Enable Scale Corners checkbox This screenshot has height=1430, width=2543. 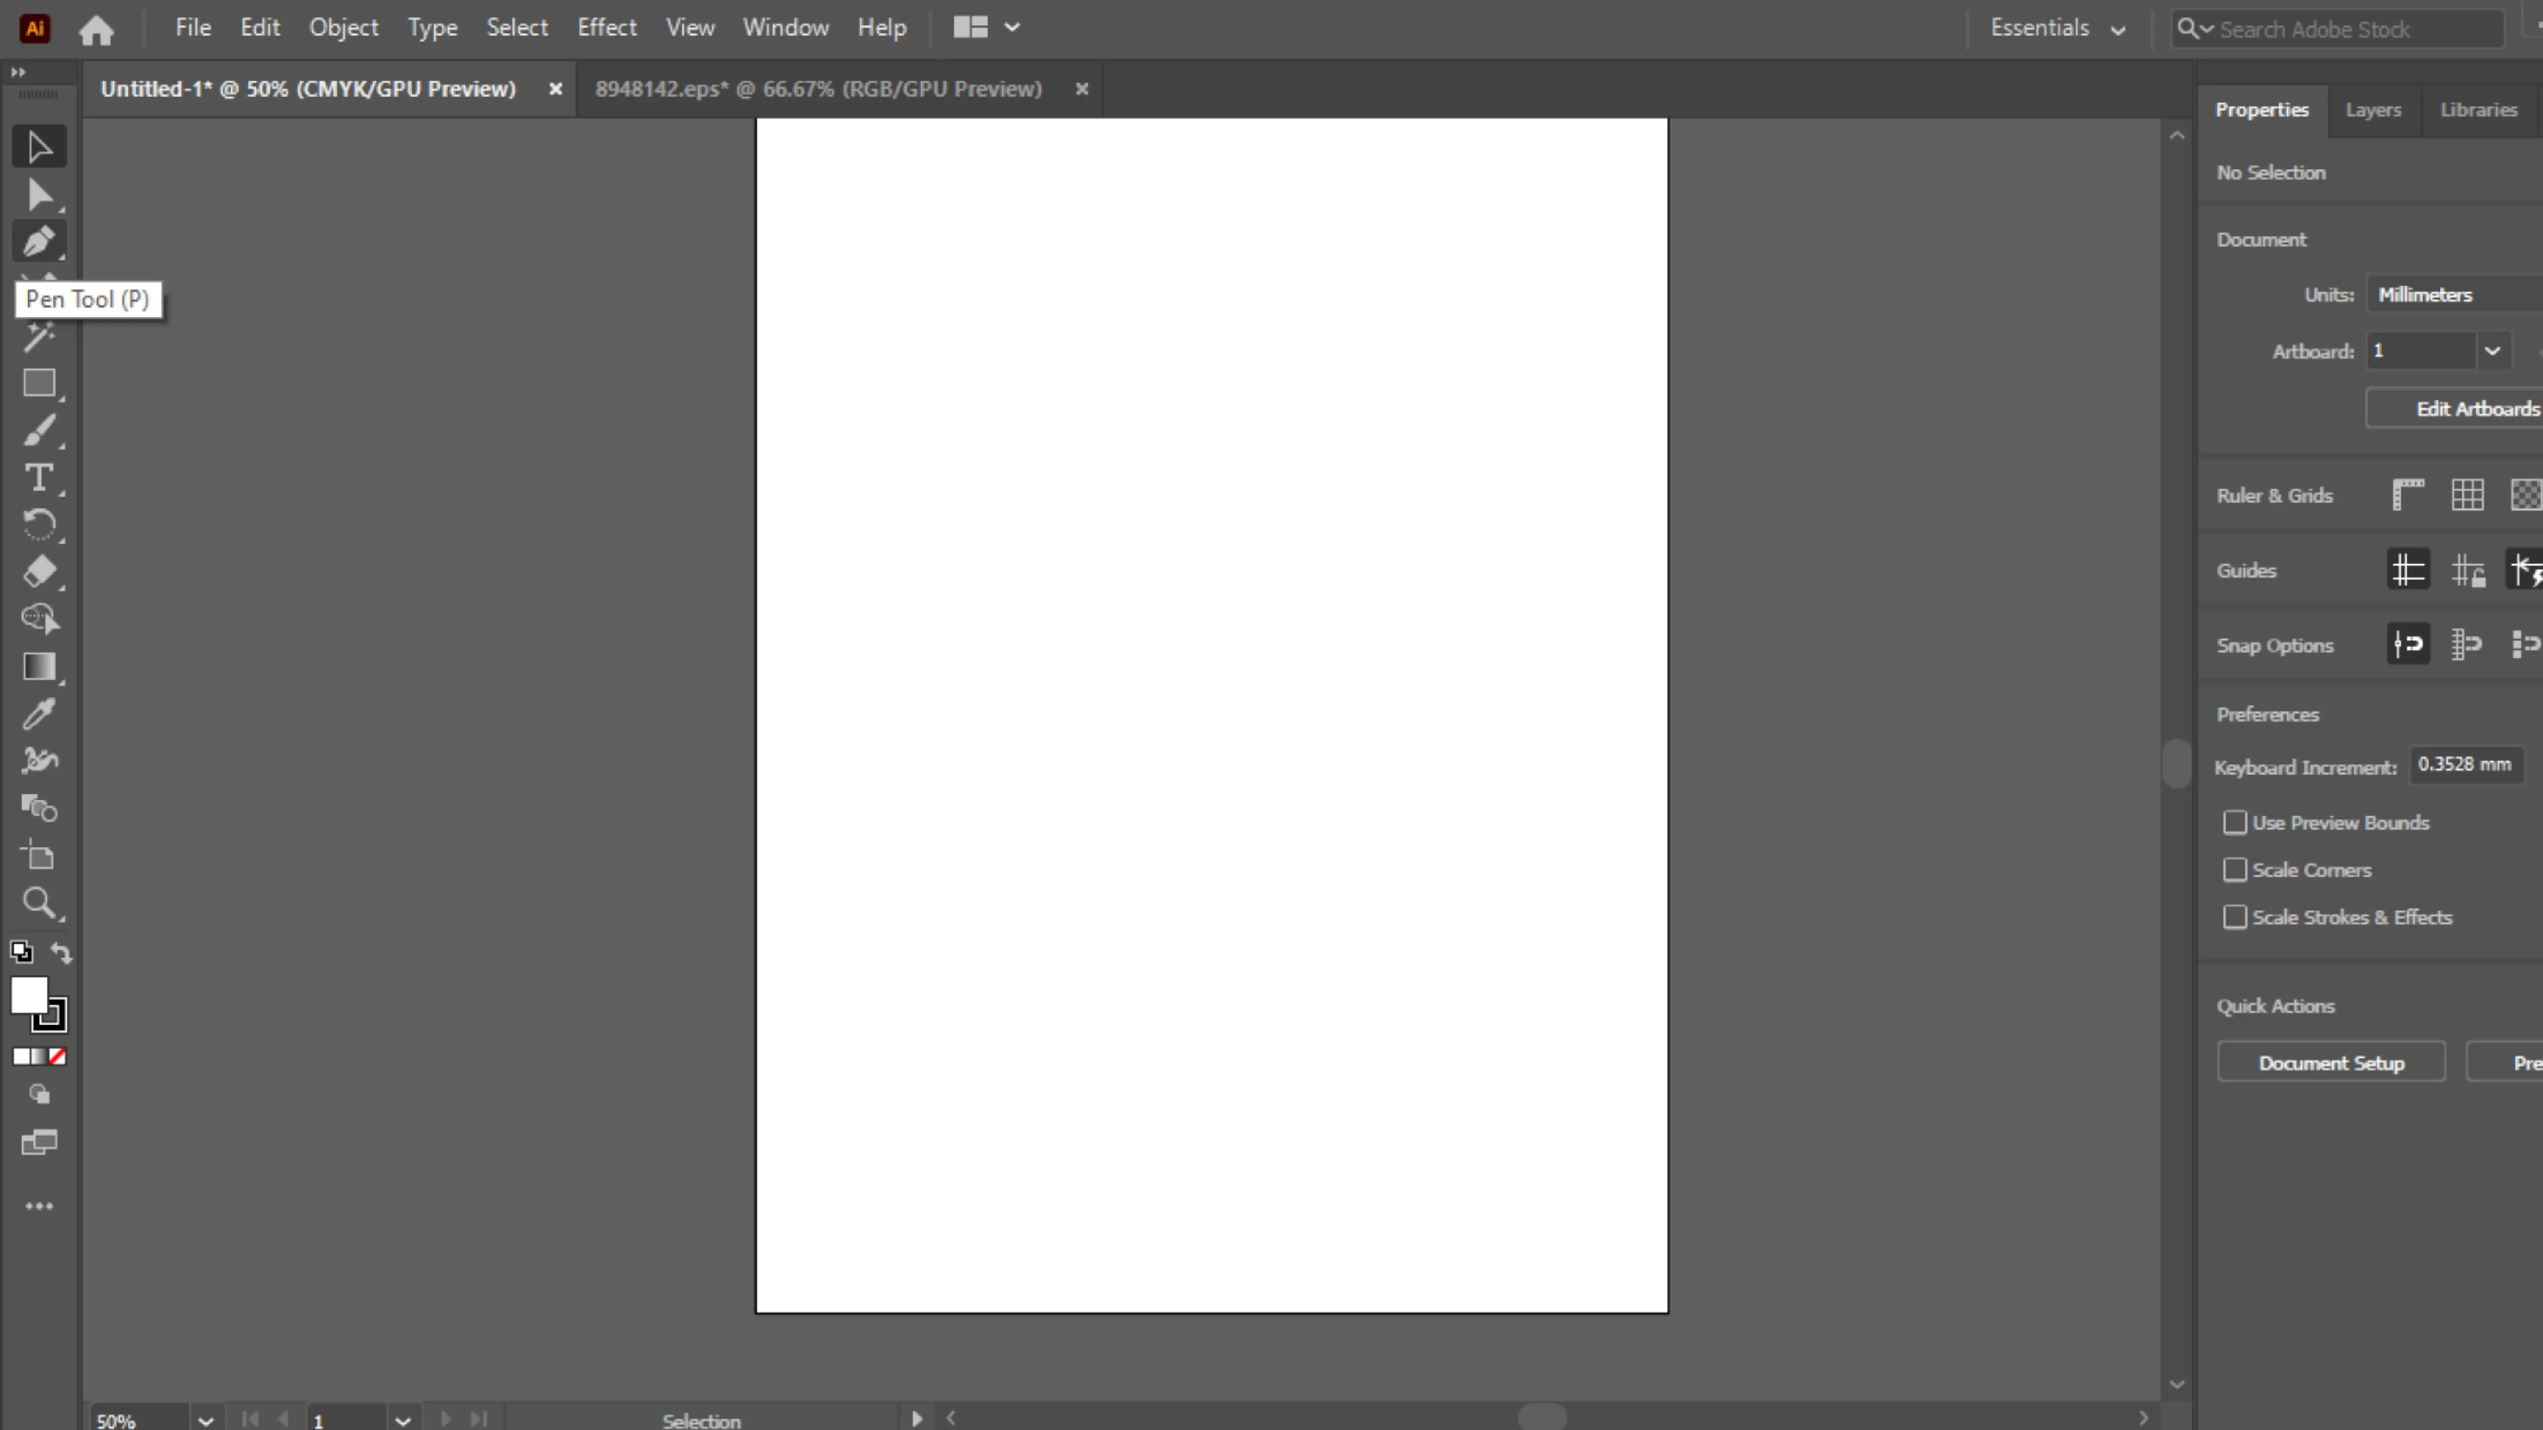click(x=2235, y=869)
